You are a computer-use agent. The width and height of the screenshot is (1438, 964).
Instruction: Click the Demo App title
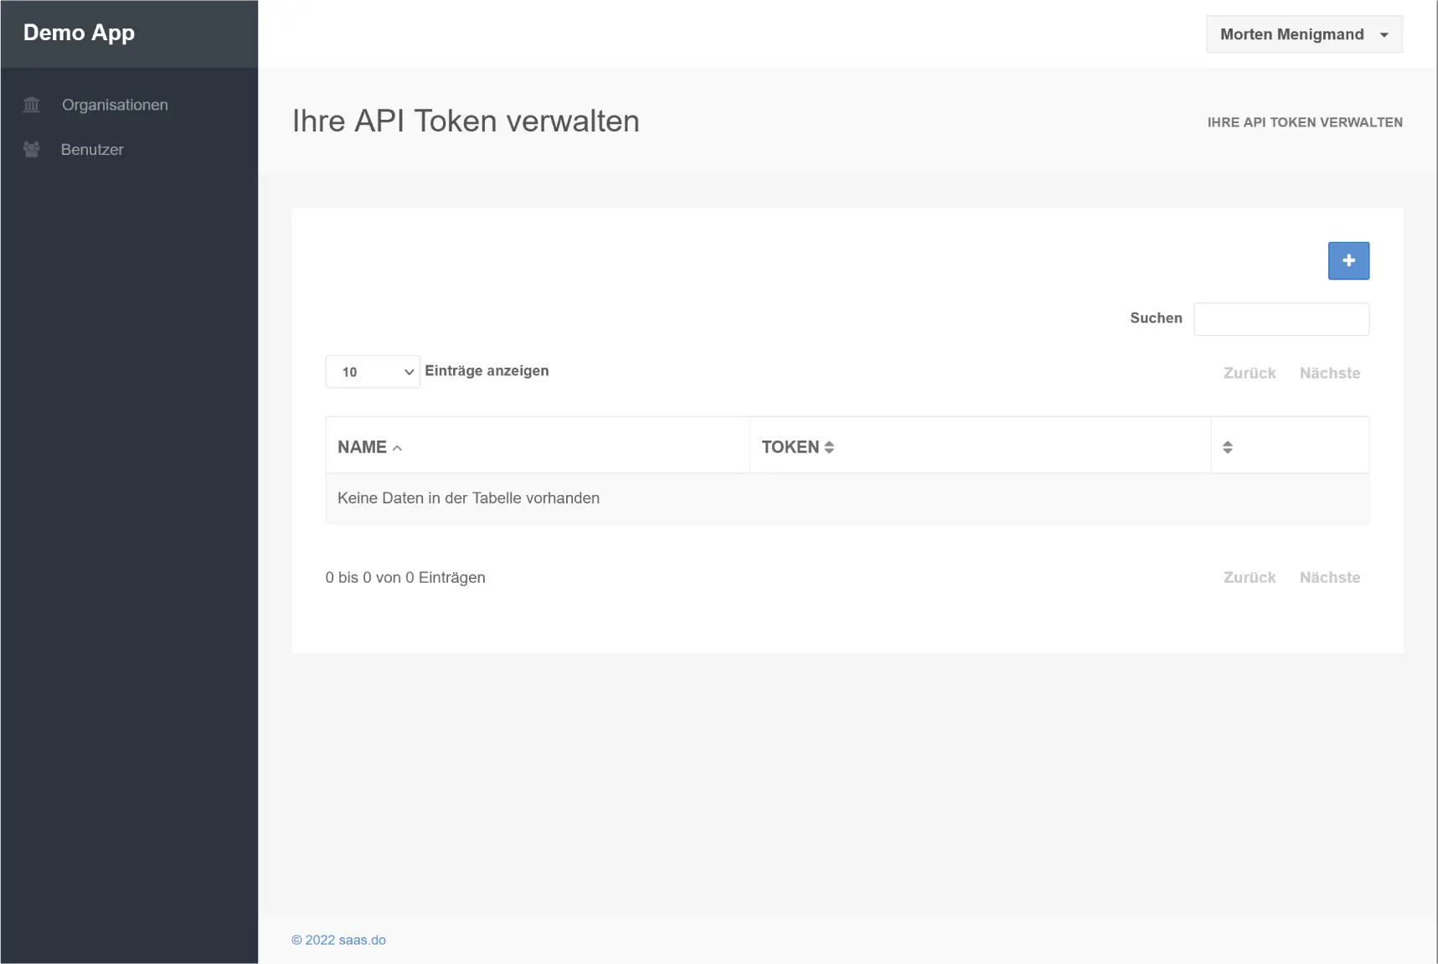coord(79,33)
